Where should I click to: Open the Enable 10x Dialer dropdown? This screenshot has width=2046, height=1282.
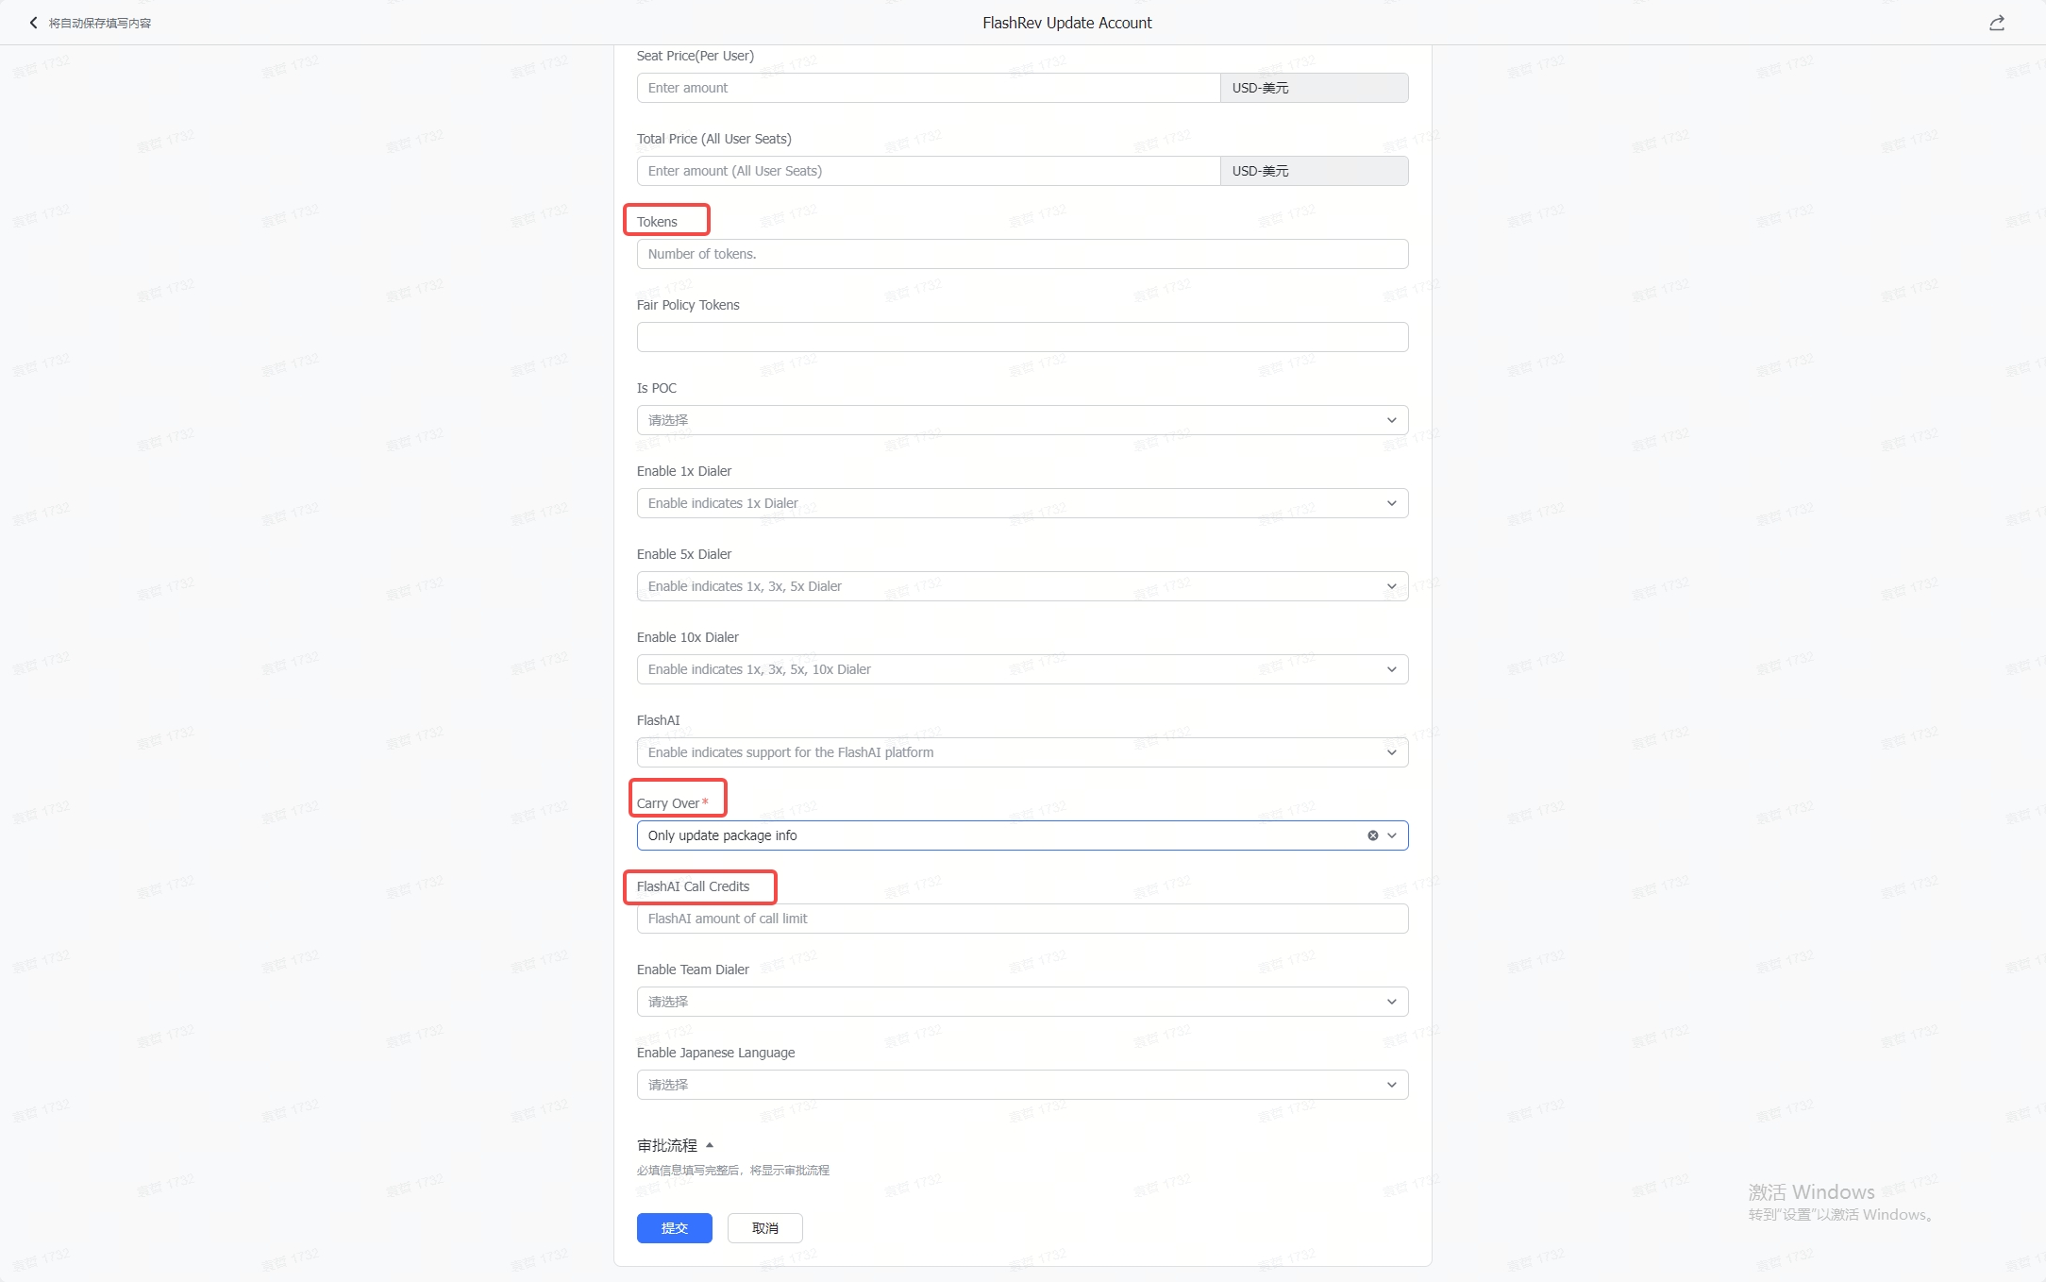click(1023, 669)
